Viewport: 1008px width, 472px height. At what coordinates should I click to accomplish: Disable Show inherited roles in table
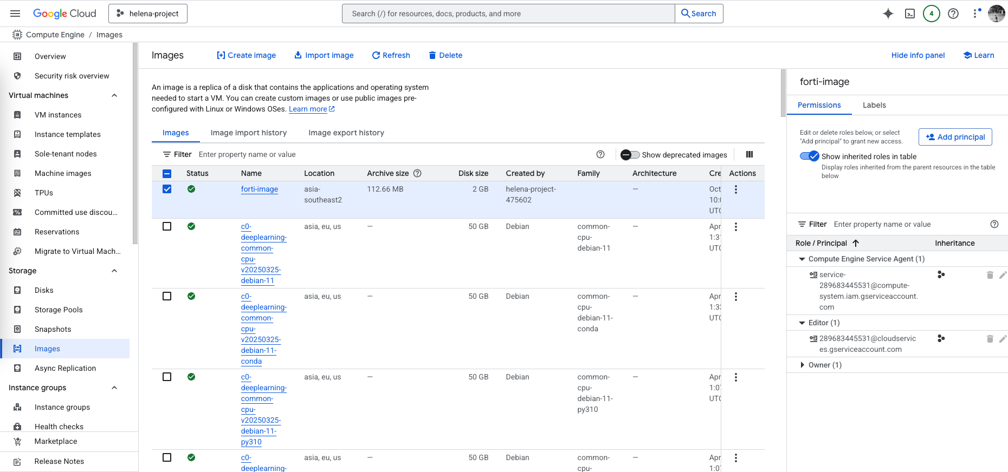point(809,156)
